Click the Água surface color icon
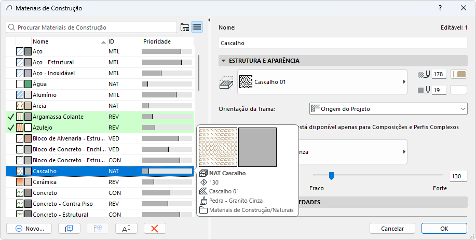The image size is (476, 240). click(x=28, y=84)
